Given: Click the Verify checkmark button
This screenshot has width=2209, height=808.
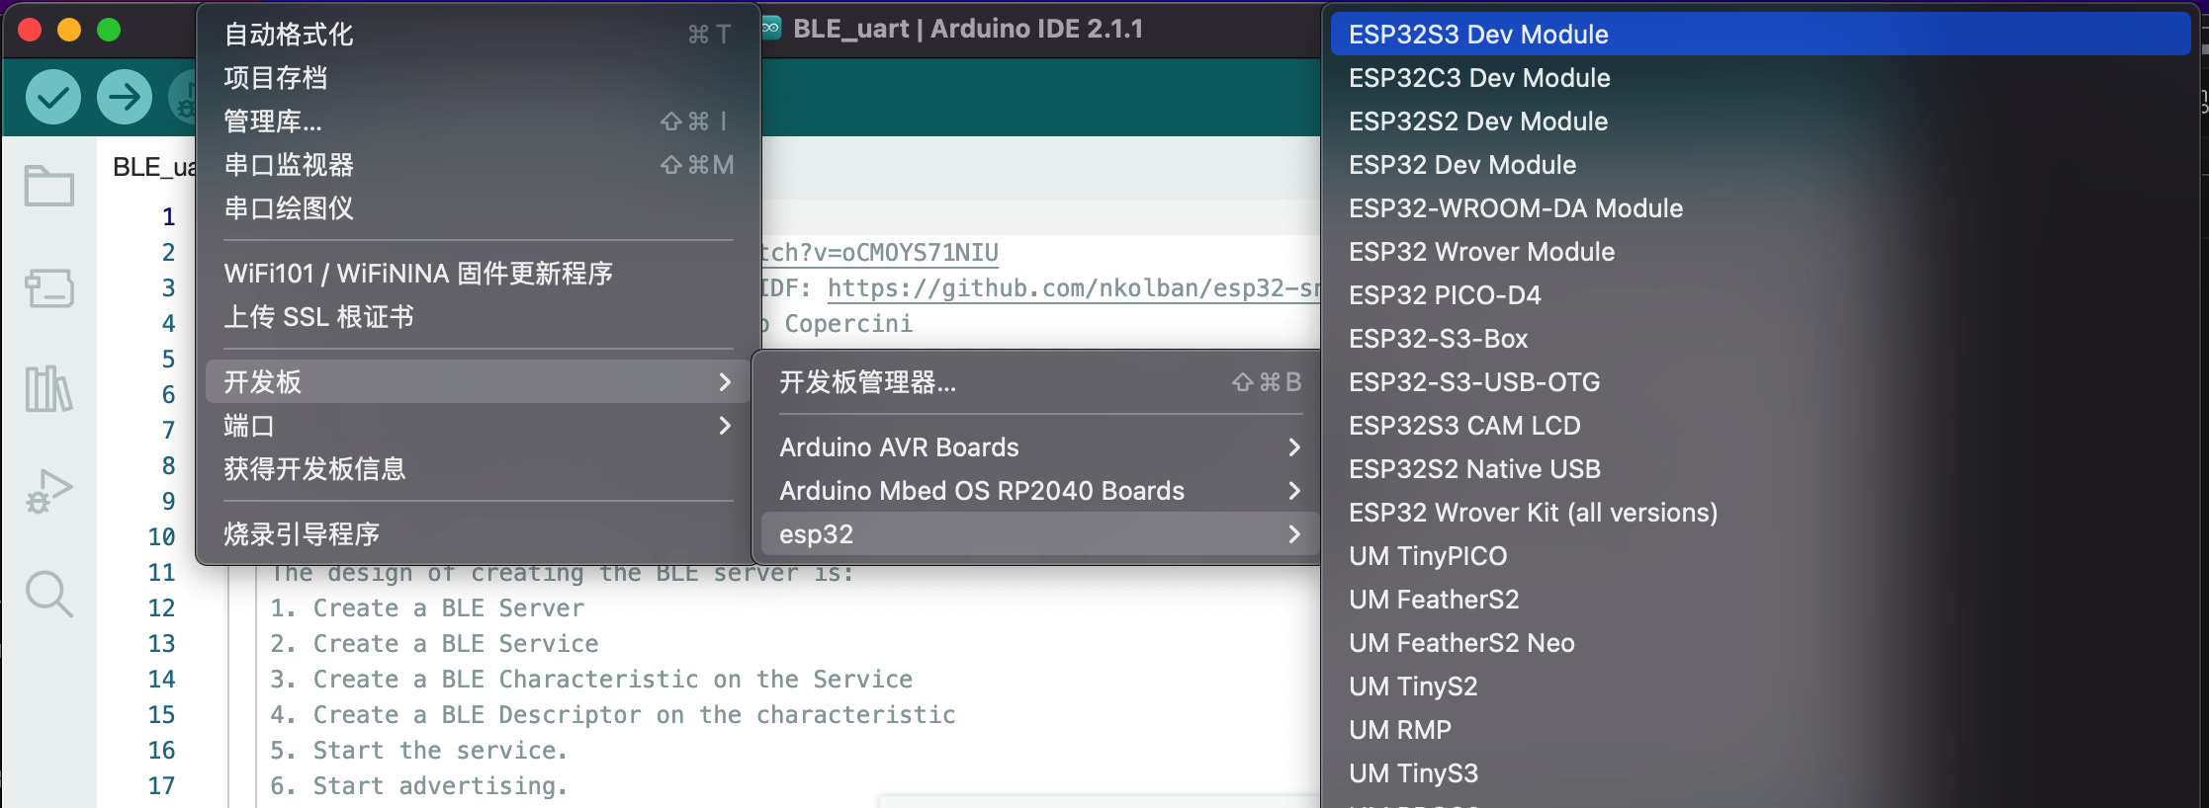Looking at the screenshot, I should click(52, 97).
